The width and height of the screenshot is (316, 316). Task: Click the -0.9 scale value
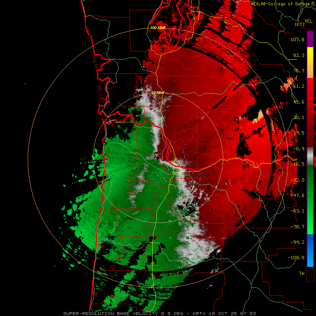pos(299,149)
